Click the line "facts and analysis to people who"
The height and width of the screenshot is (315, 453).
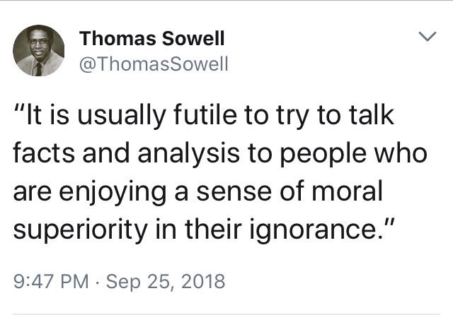click(220, 154)
